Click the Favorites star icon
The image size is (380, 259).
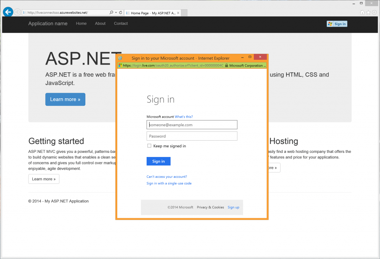point(368,12)
